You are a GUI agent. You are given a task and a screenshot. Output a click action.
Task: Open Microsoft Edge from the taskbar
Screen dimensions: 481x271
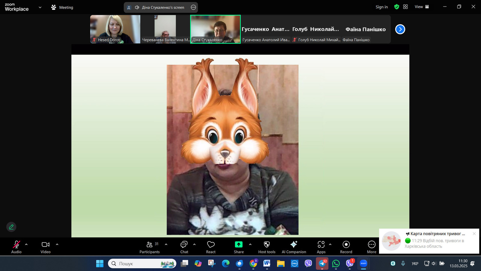(x=226, y=263)
